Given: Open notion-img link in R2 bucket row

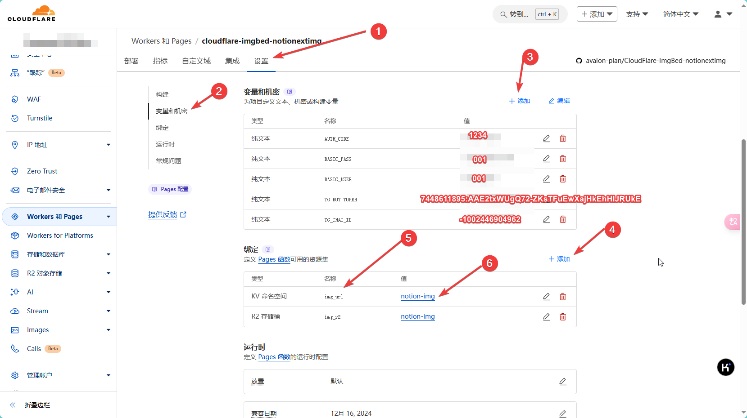Looking at the screenshot, I should coord(418,316).
